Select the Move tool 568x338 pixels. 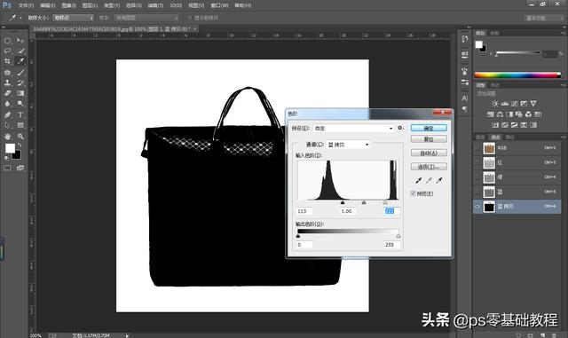(20, 41)
